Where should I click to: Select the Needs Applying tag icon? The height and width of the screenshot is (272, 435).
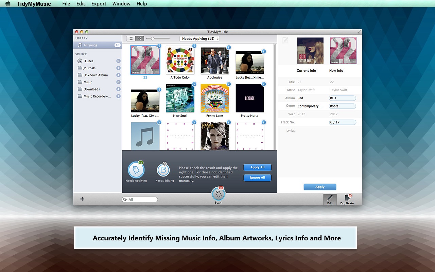pyautogui.click(x=136, y=170)
